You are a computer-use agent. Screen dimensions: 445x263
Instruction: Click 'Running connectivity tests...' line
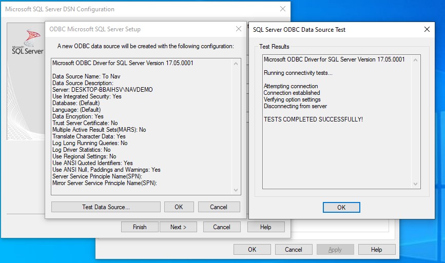[298, 73]
